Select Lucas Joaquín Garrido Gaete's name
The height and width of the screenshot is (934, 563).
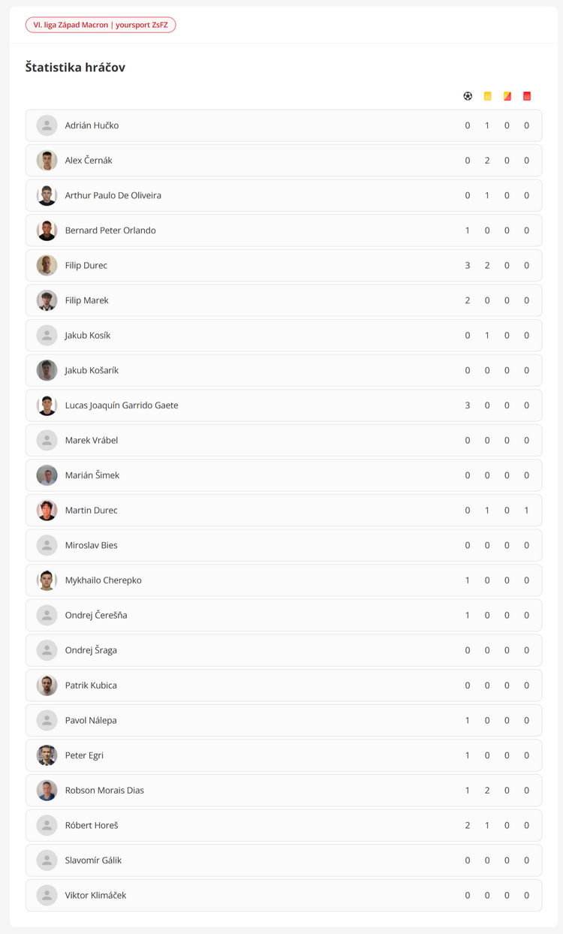click(x=122, y=405)
